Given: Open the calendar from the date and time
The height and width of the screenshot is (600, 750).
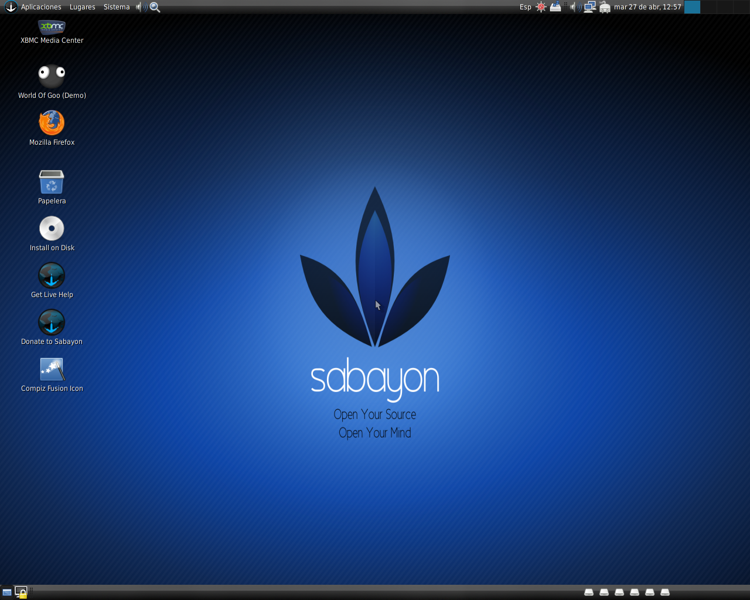Looking at the screenshot, I should pos(647,7).
